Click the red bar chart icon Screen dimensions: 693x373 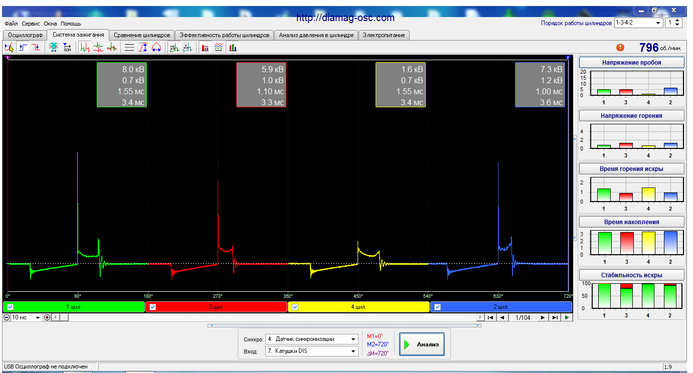coord(205,48)
